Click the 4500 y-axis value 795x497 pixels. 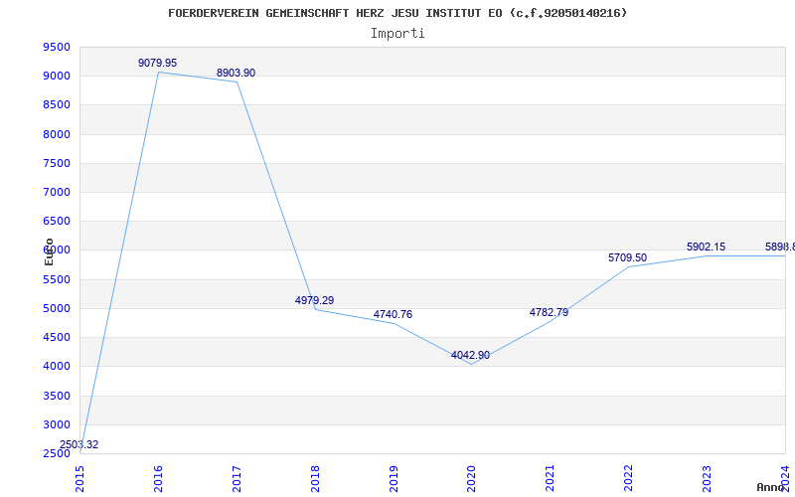click(57, 337)
